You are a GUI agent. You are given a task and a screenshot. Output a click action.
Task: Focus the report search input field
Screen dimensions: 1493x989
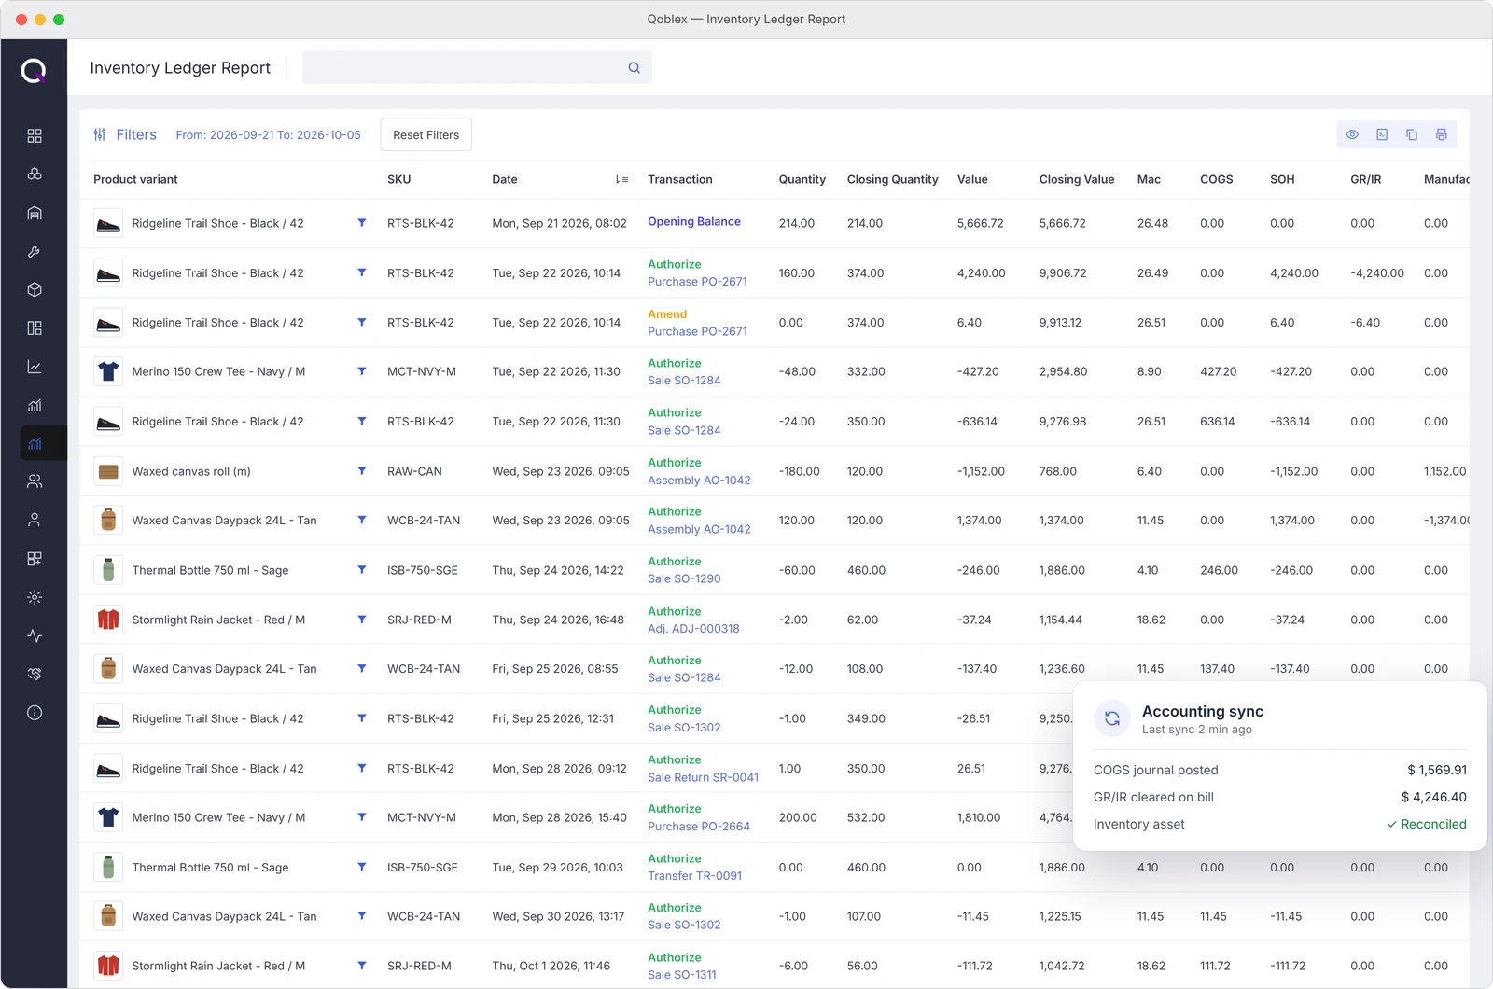coord(477,67)
